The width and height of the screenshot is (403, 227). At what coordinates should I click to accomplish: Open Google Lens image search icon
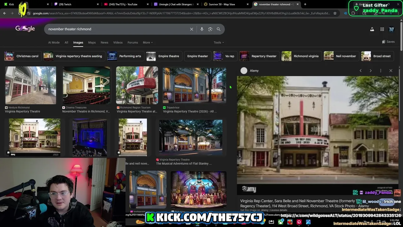(210, 29)
